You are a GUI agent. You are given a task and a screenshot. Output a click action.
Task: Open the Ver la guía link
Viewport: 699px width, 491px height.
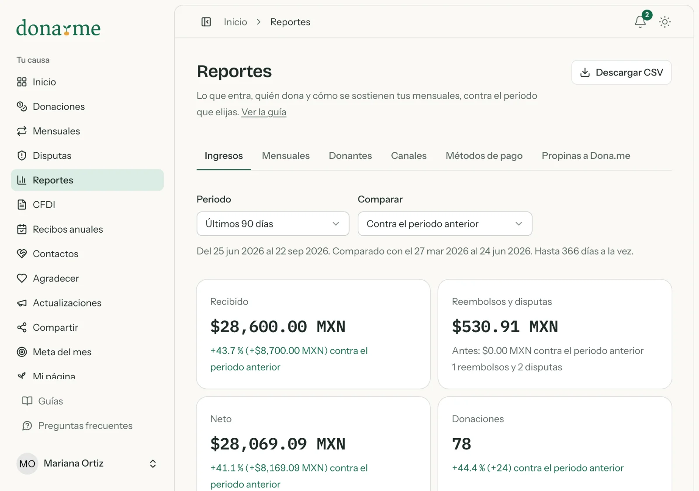[264, 112]
